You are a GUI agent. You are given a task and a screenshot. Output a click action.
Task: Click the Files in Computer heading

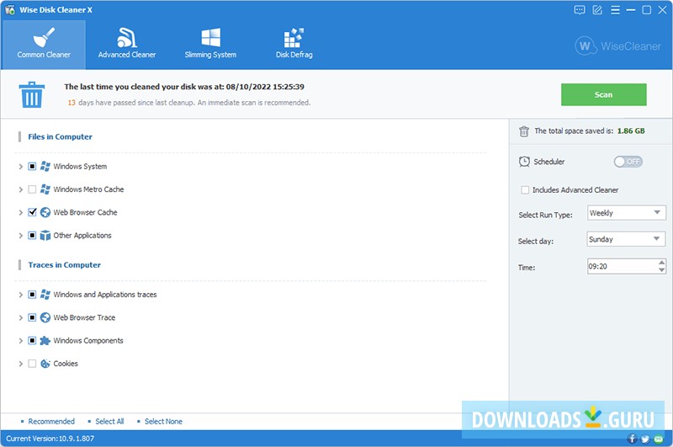tap(60, 136)
